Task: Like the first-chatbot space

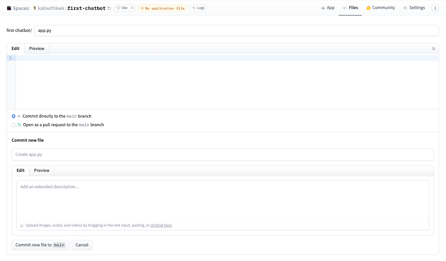Action: (x=122, y=8)
